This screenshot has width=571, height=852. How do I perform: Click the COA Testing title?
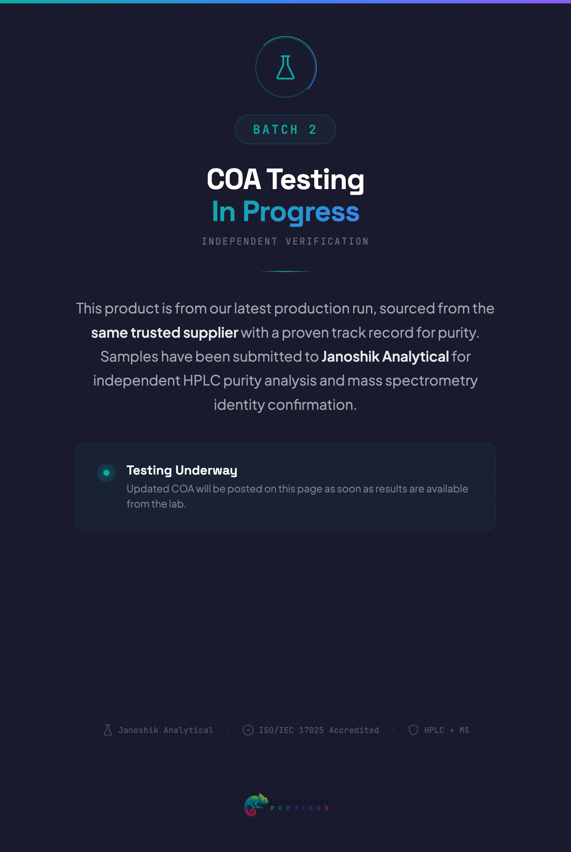tap(285, 179)
